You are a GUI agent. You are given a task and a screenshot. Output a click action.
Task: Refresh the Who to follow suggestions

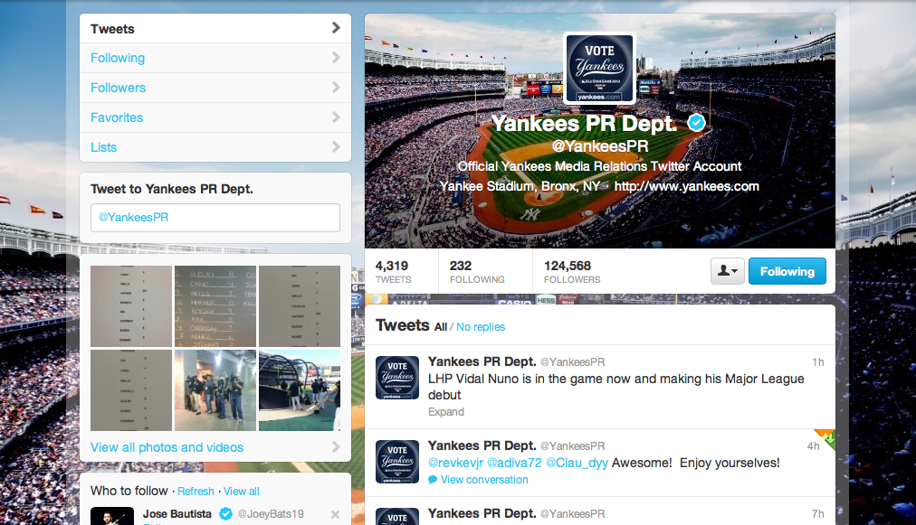196,492
